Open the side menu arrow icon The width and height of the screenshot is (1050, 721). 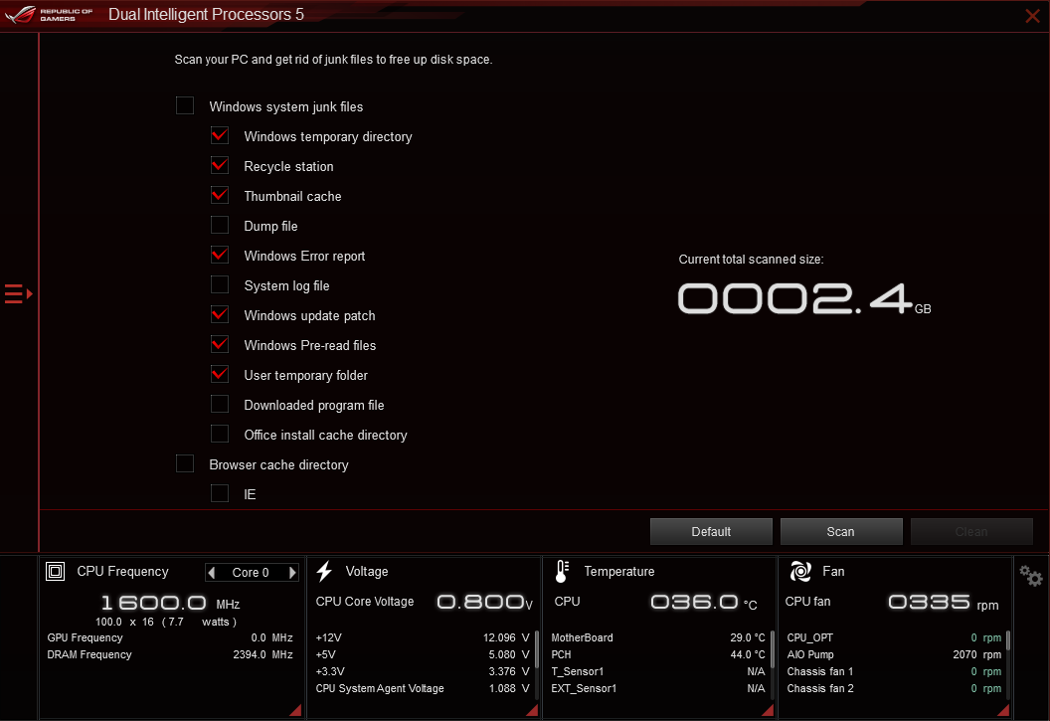point(18,294)
